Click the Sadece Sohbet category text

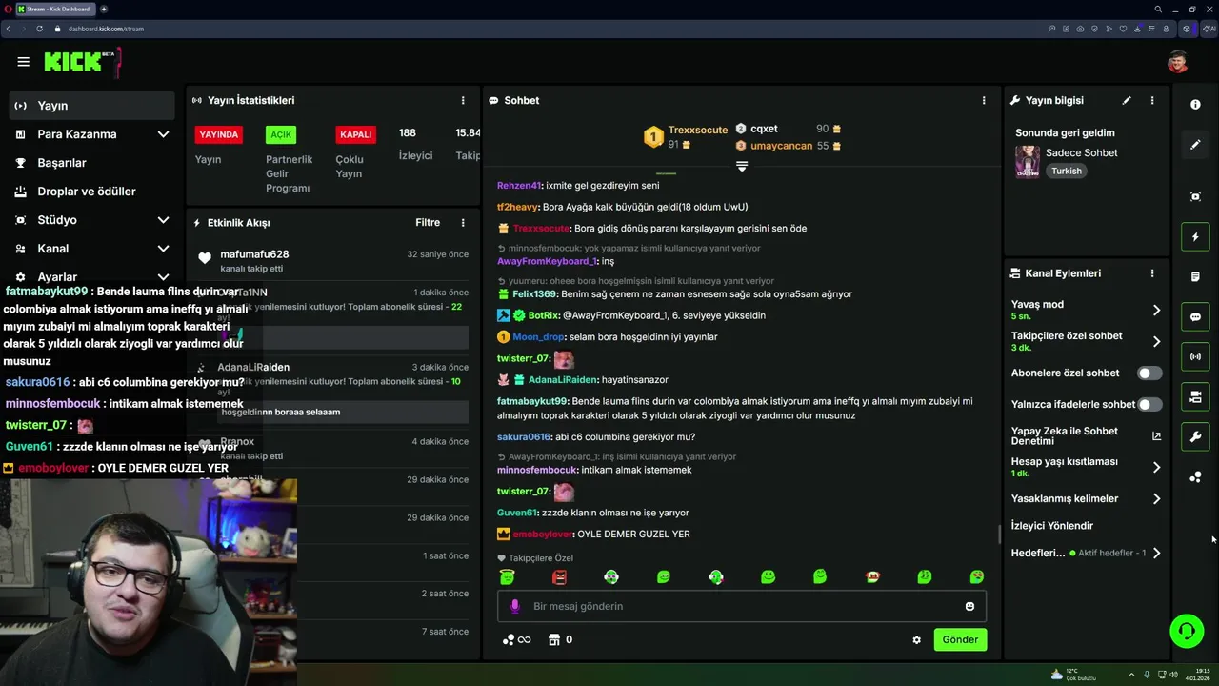[x=1081, y=152]
